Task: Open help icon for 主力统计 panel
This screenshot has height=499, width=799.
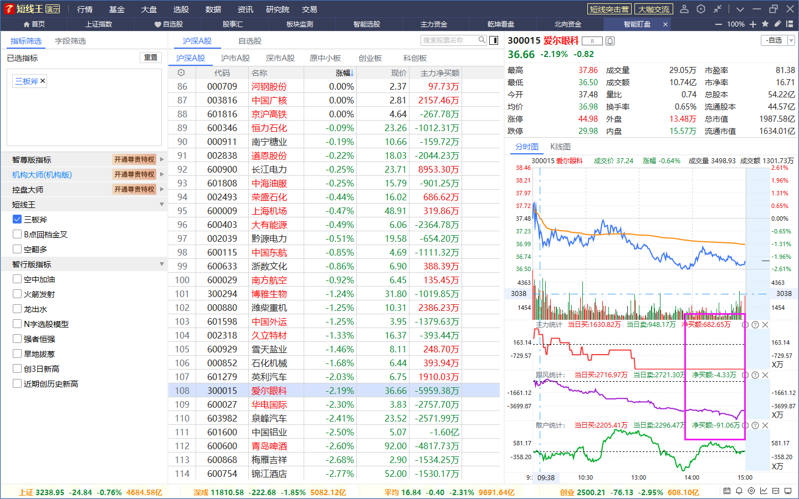Action: coord(755,325)
